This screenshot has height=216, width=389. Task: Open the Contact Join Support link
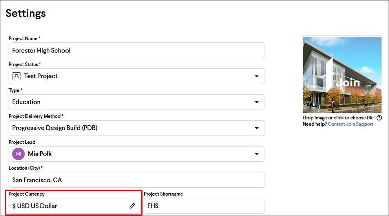click(x=351, y=124)
